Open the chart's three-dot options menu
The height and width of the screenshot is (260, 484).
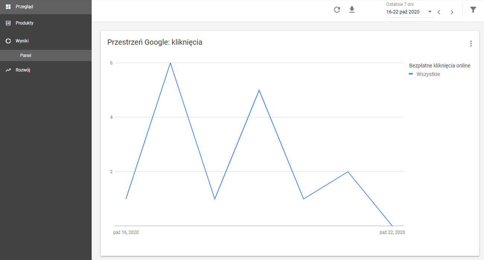471,44
